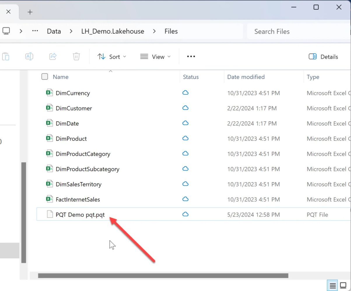This screenshot has height=291, width=351.
Task: Focus the Search Files box
Action: 299,31
